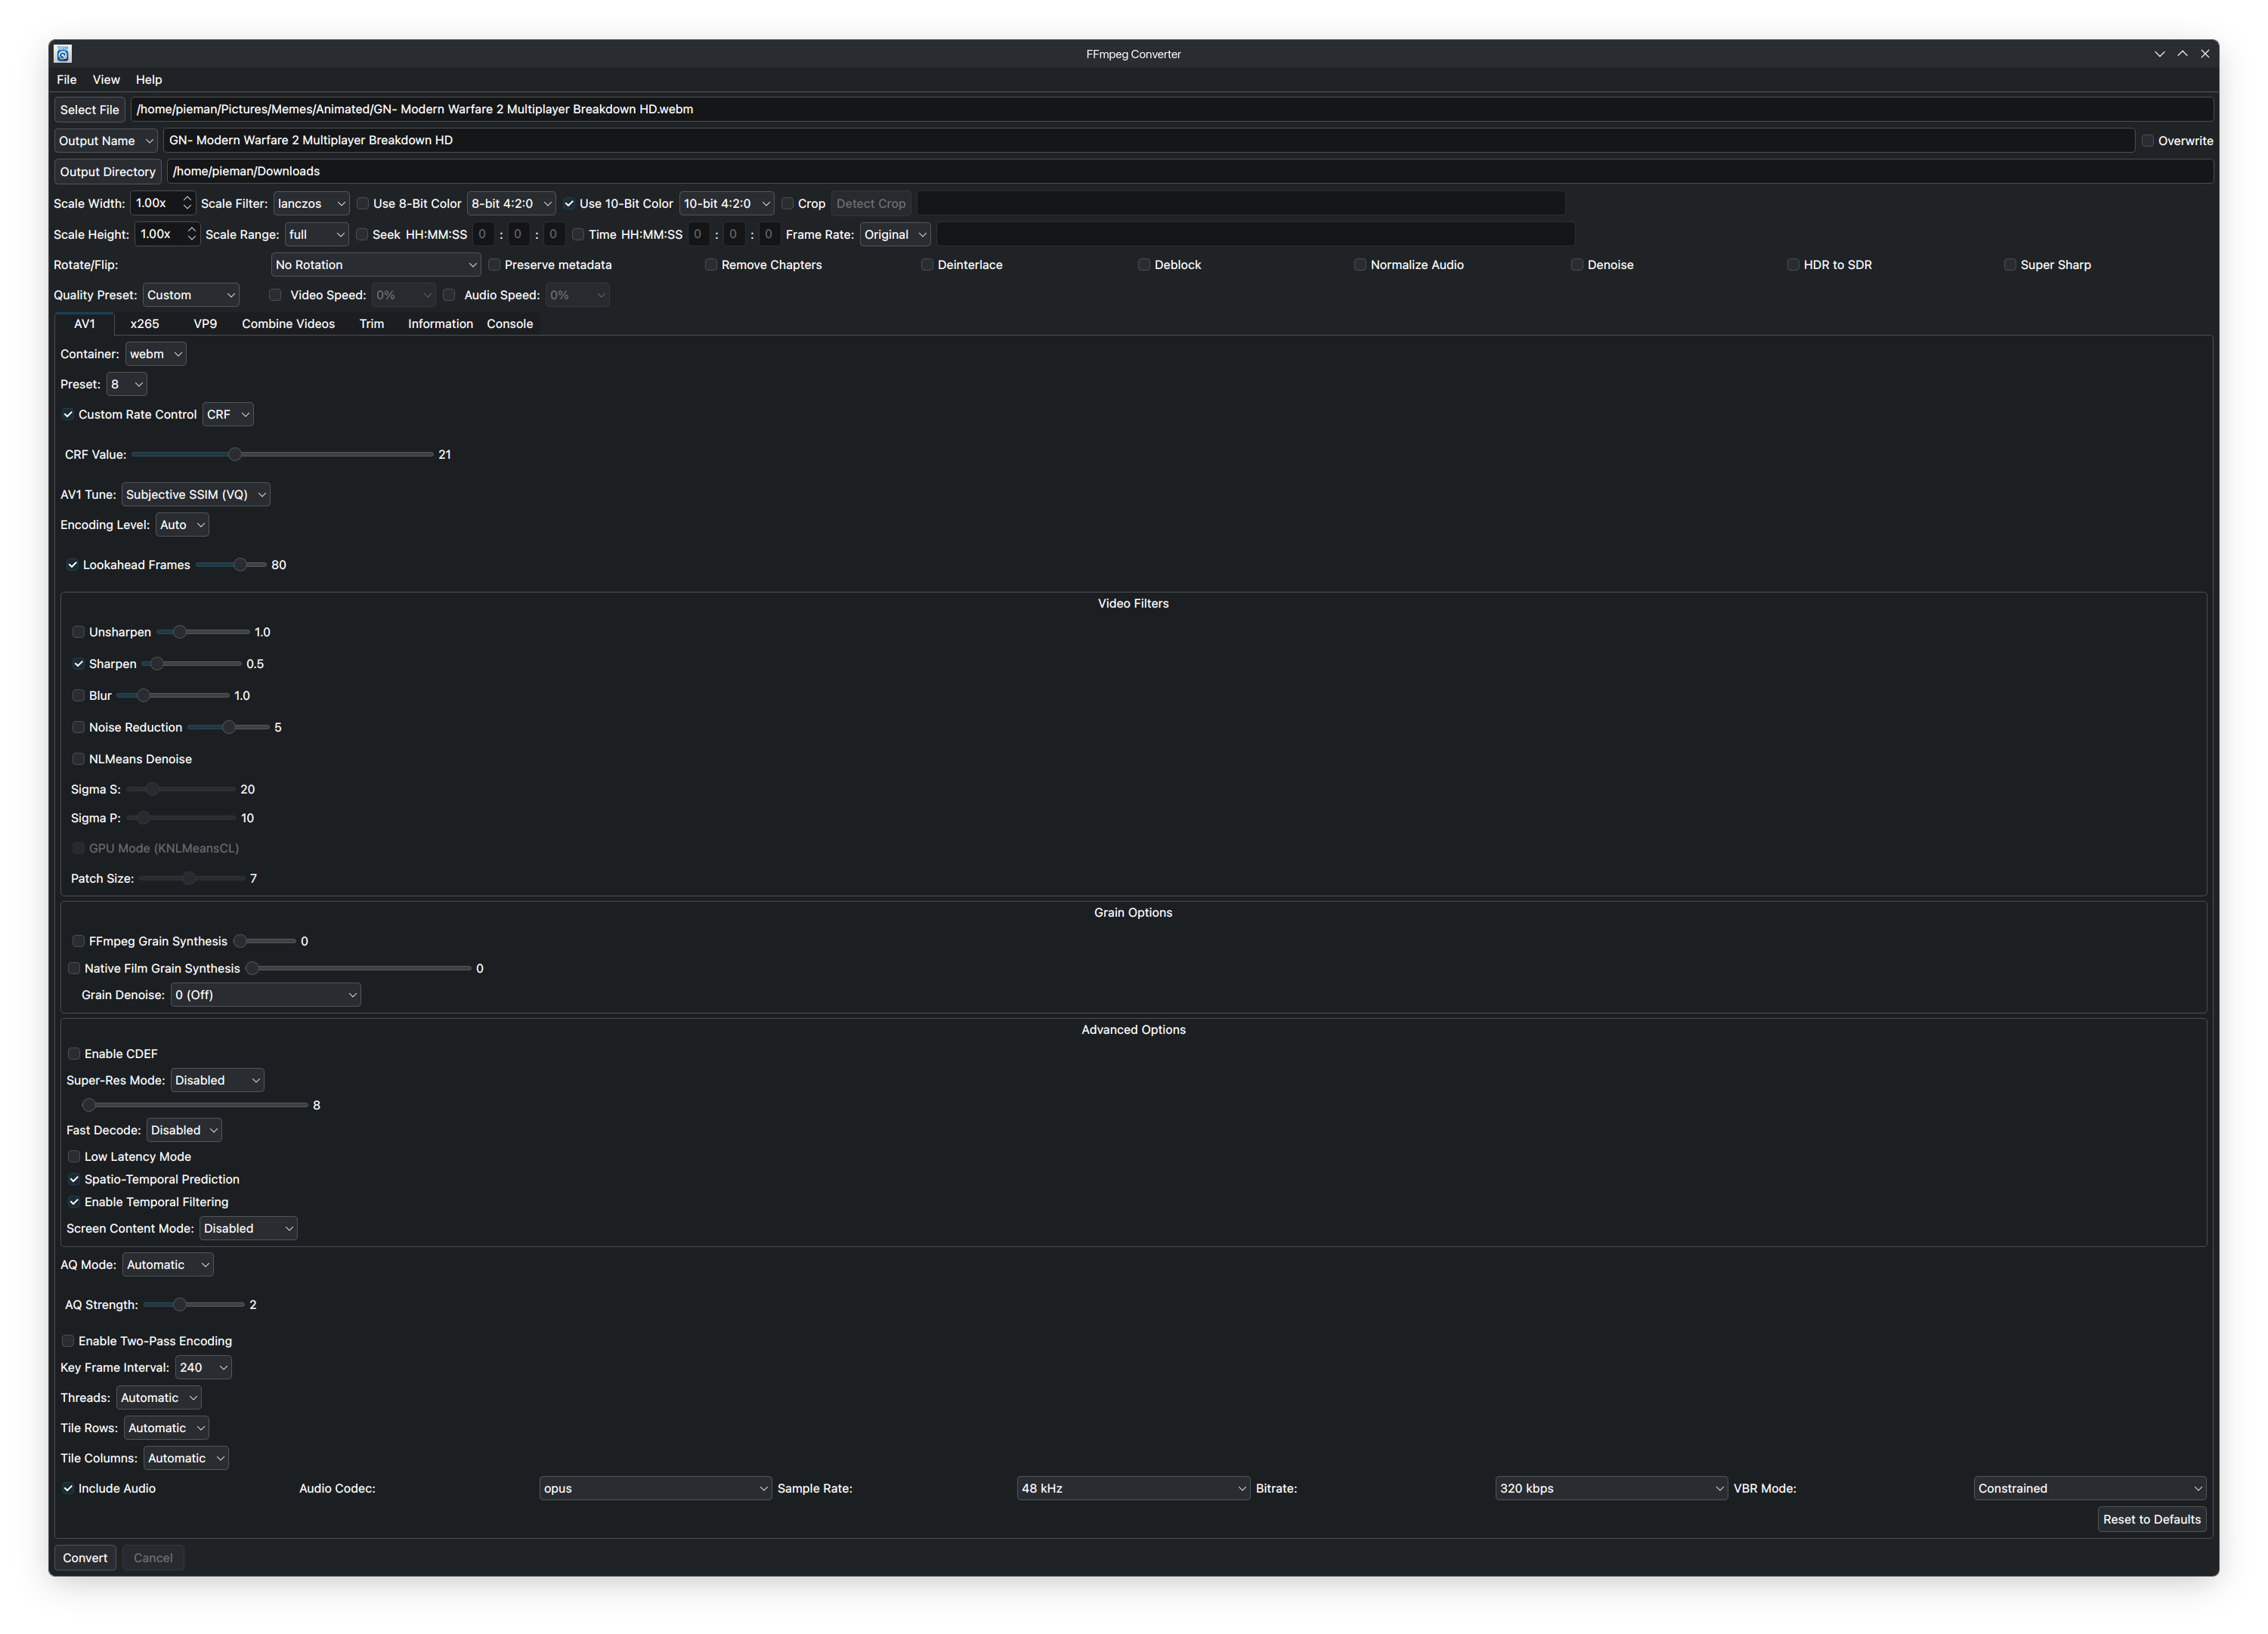Open the Console tab
This screenshot has width=2268, height=1634.
[509, 324]
